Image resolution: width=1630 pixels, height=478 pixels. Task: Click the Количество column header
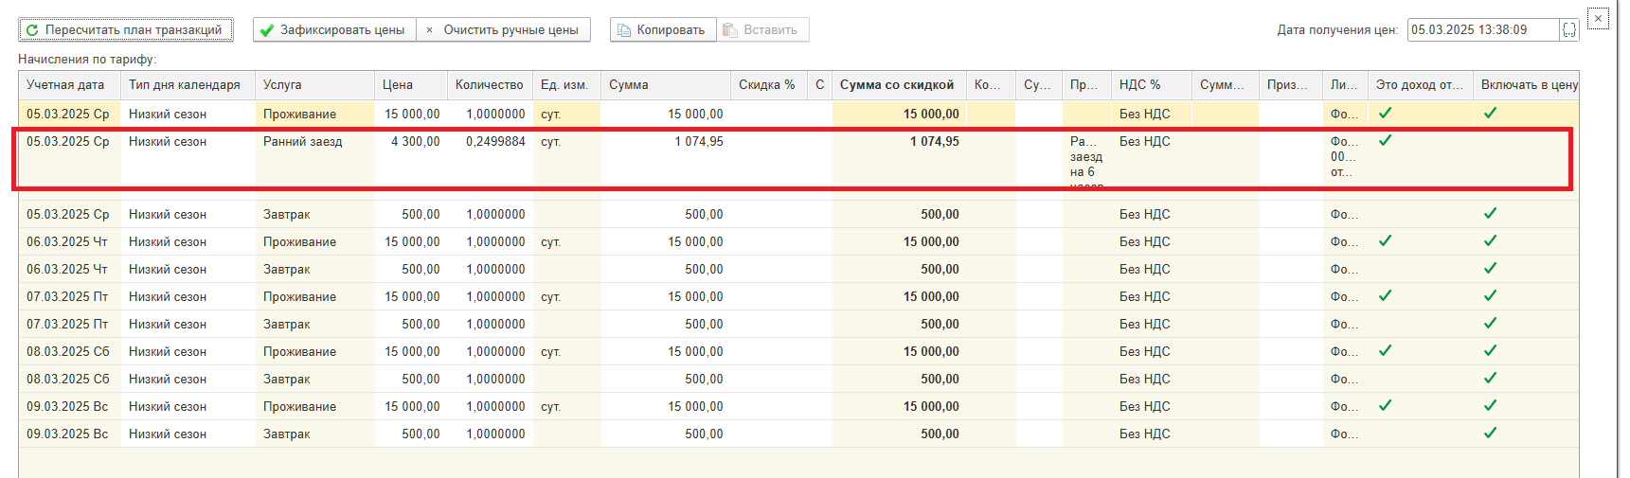[490, 84]
